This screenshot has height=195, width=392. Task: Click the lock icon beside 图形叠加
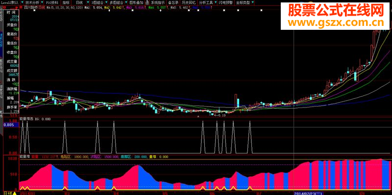coord(147,3)
